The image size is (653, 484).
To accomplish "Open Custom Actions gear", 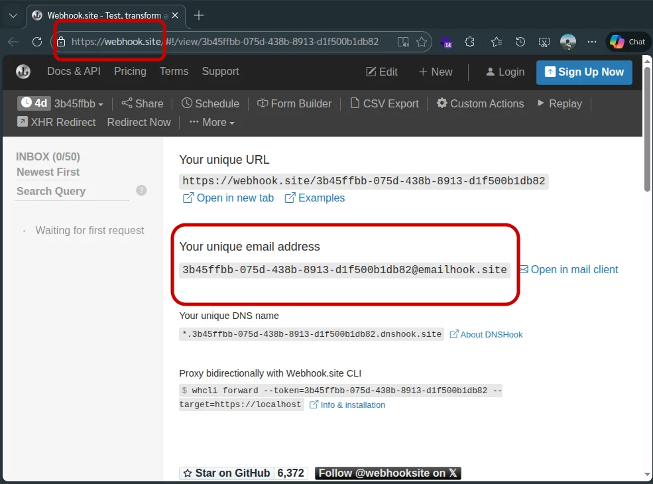I will pos(442,103).
